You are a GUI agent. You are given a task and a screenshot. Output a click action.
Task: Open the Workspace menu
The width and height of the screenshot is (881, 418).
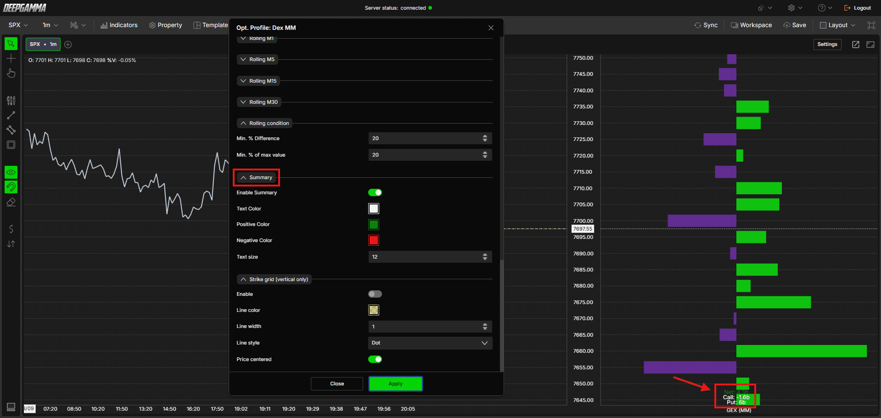pyautogui.click(x=751, y=25)
